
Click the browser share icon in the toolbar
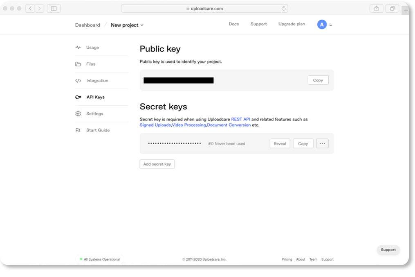pyautogui.click(x=376, y=8)
